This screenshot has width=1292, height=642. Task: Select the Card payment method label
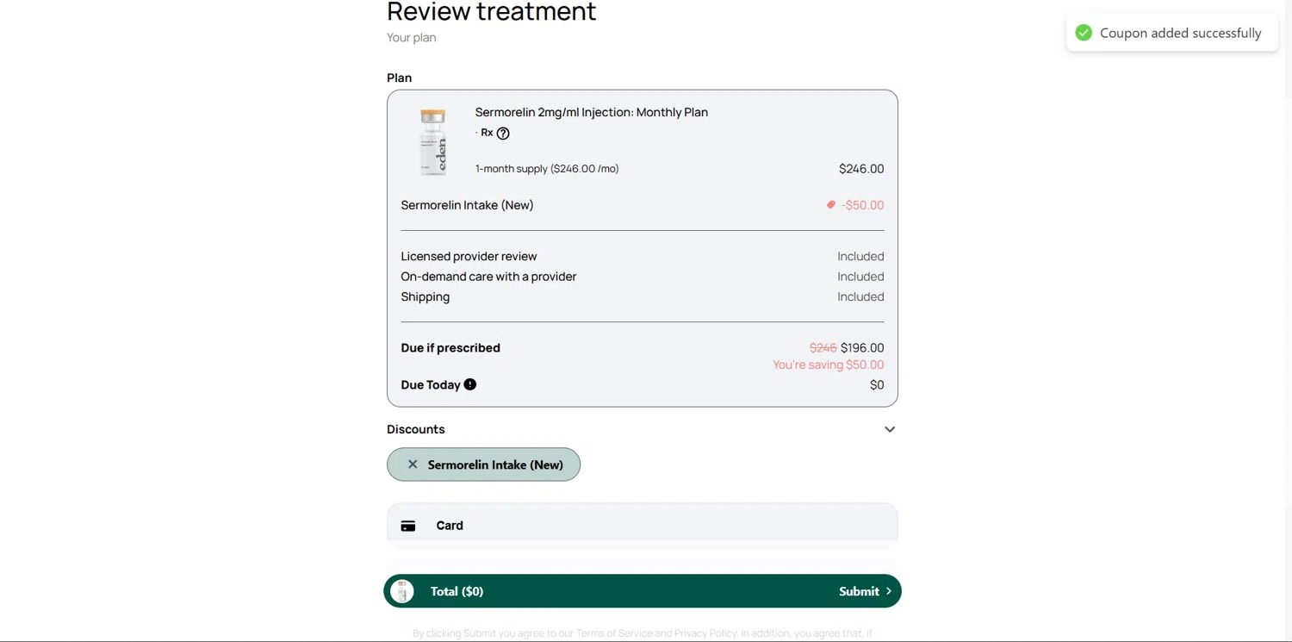450,526
